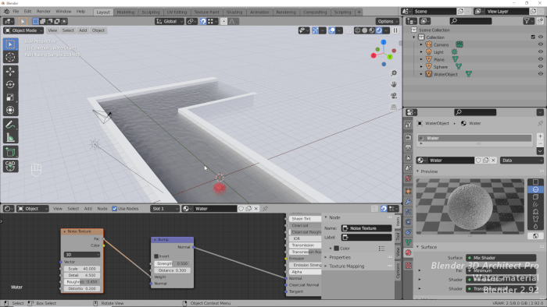Switch to rendered viewport shading mode

click(379, 30)
